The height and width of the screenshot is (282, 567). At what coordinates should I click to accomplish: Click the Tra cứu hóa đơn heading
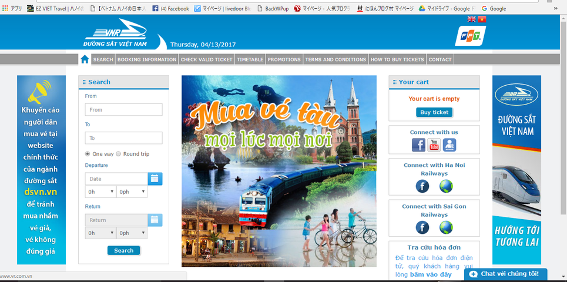[434, 247]
